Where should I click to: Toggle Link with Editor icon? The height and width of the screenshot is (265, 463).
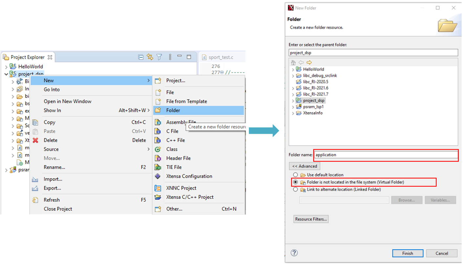[150, 57]
